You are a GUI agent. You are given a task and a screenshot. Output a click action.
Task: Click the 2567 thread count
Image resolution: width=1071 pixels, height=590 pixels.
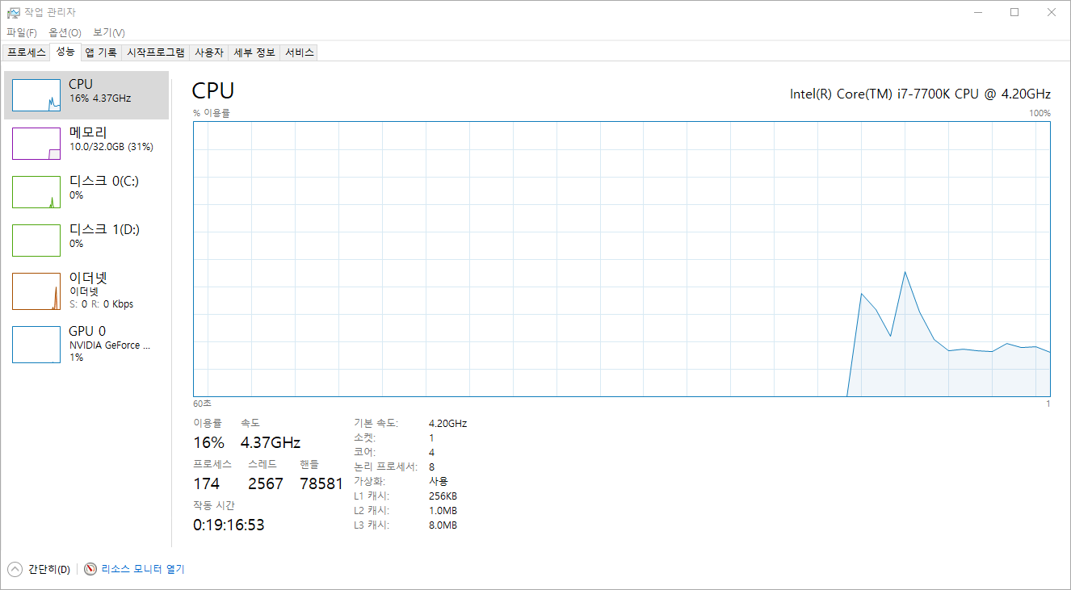point(266,483)
